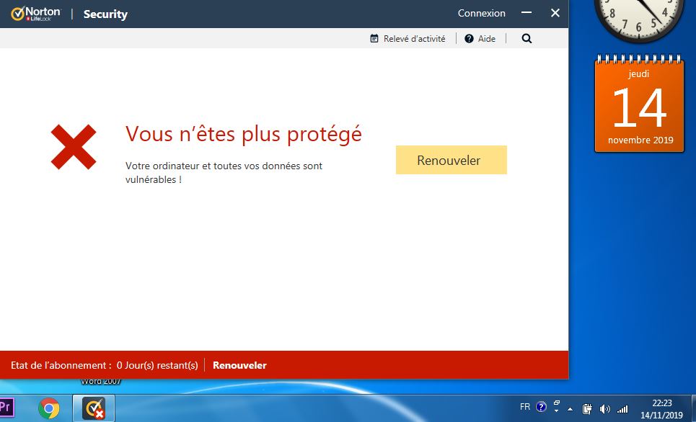Click taskbar clock showing 22:23
This screenshot has height=422, width=696.
coord(661,409)
